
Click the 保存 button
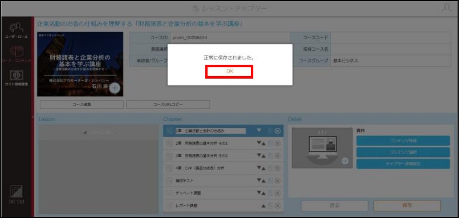tap(407, 206)
